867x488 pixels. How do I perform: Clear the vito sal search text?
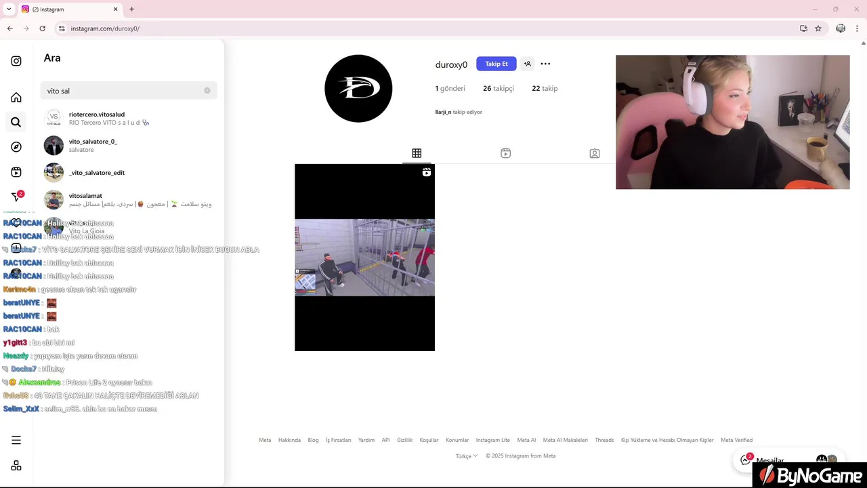click(207, 90)
